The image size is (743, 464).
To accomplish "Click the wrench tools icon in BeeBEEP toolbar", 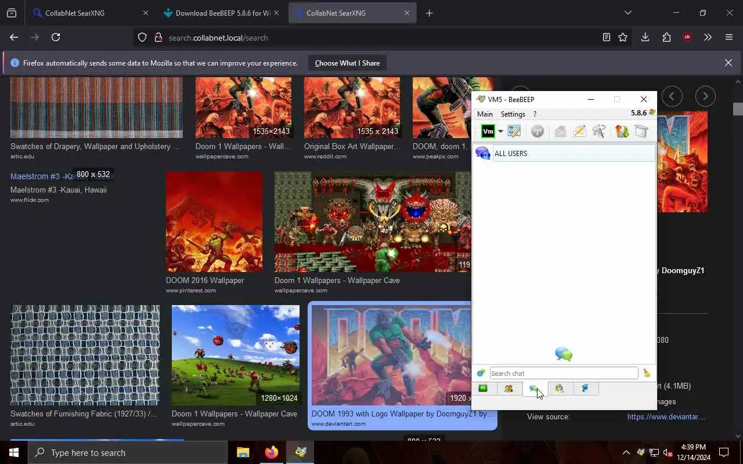I will coord(599,132).
